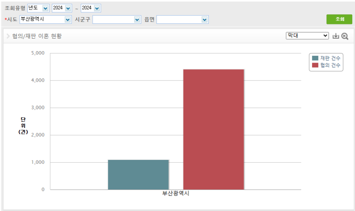Click the green 조회 search button
The image size is (355, 211).
[x=339, y=20]
